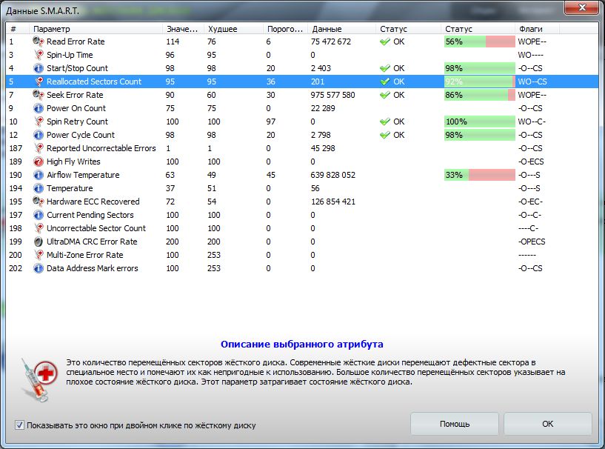
Task: Select the Data Address Mark errors row name
Action: [x=93, y=268]
